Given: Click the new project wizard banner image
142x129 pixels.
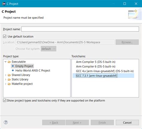Looking at the screenshot, I should (x=133, y=14).
